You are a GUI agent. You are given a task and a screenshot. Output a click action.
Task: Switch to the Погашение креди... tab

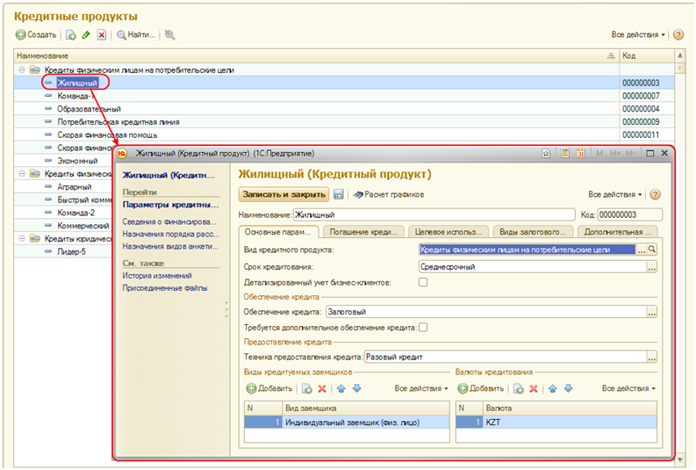pyautogui.click(x=362, y=232)
